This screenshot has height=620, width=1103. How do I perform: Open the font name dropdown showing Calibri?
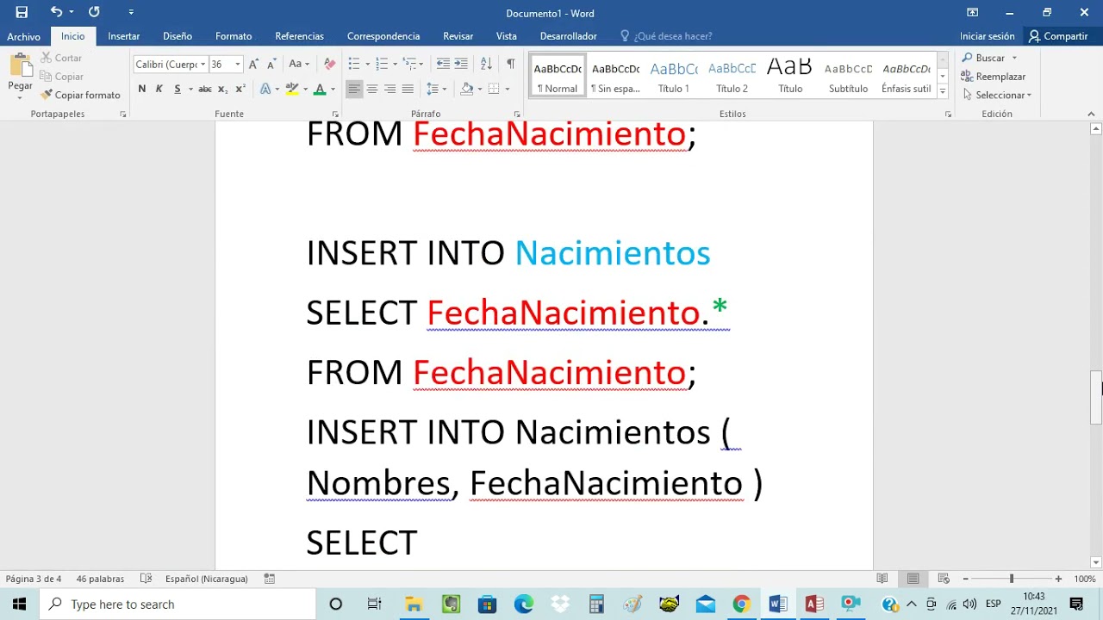[203, 65]
